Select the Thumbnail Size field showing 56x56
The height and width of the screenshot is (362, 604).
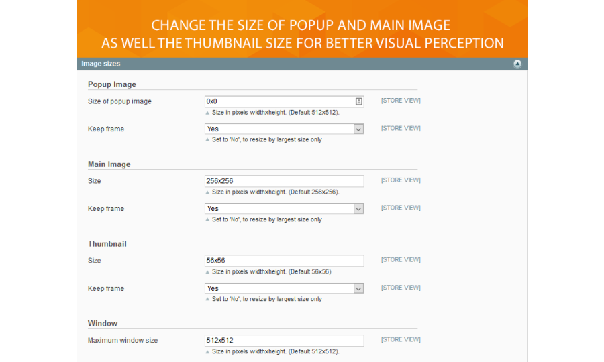(284, 261)
